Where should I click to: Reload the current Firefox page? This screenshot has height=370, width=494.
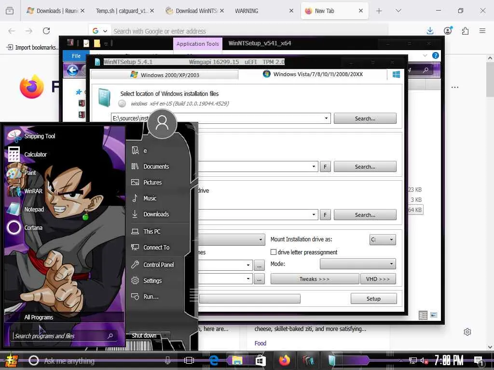pyautogui.click(x=46, y=30)
